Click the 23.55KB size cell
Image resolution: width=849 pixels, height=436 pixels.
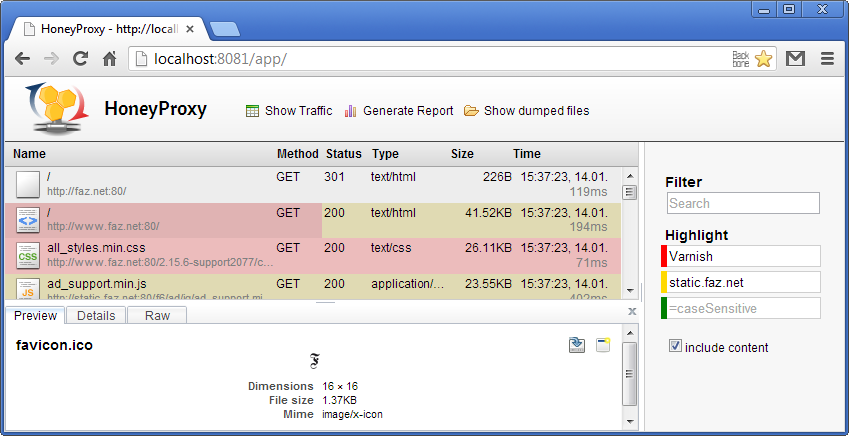click(488, 284)
